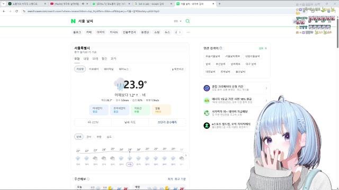339x190 pixels.
Task: Click the rainy cloud weather icon
Action: [x=119, y=84]
